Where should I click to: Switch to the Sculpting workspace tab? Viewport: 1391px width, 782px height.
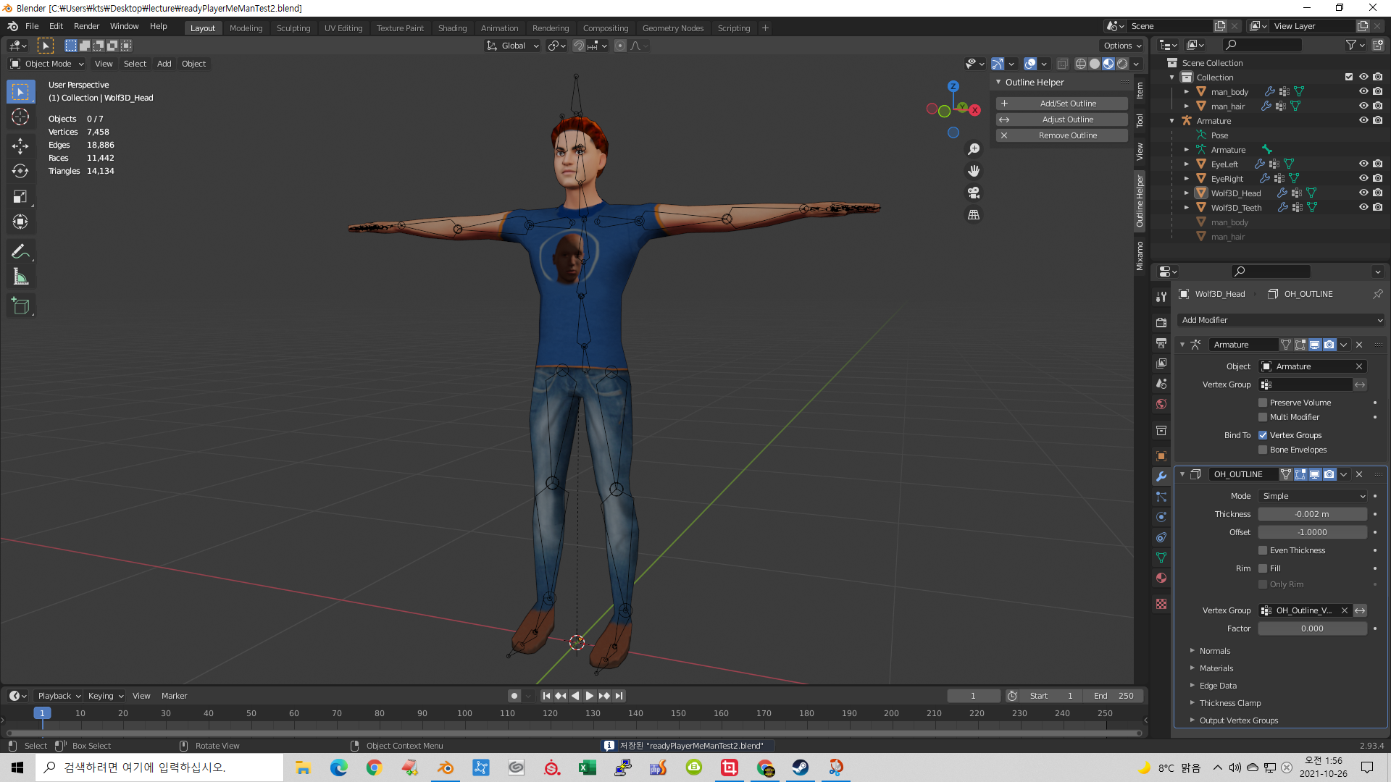pyautogui.click(x=293, y=28)
